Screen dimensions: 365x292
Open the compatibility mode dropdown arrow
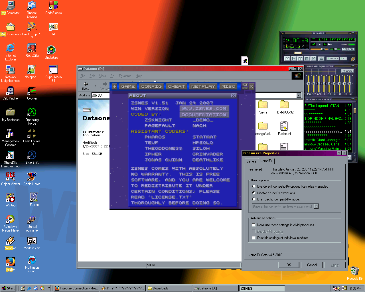[x=316, y=206]
